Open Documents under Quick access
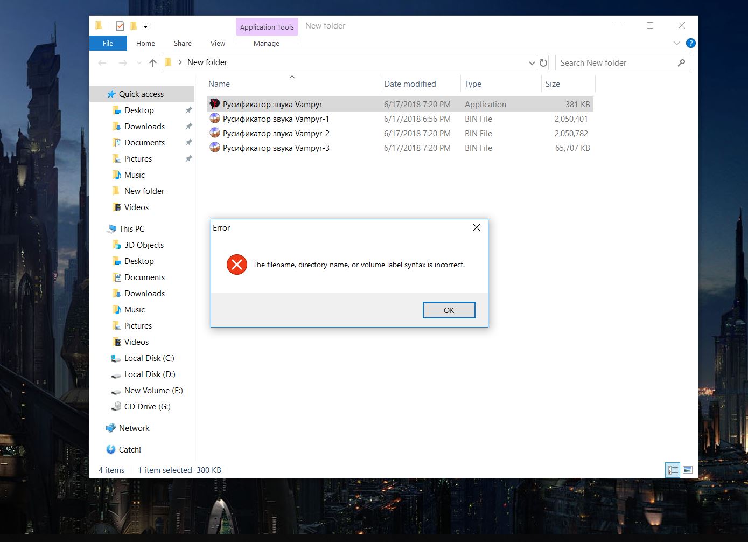The image size is (748, 542). pyautogui.click(x=144, y=142)
